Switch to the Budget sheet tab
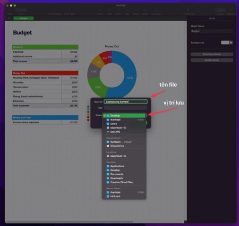239x226 pixels. pyautogui.click(x=24, y=18)
